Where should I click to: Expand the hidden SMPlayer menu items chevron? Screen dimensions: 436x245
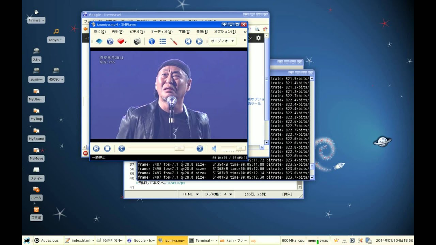point(245,32)
